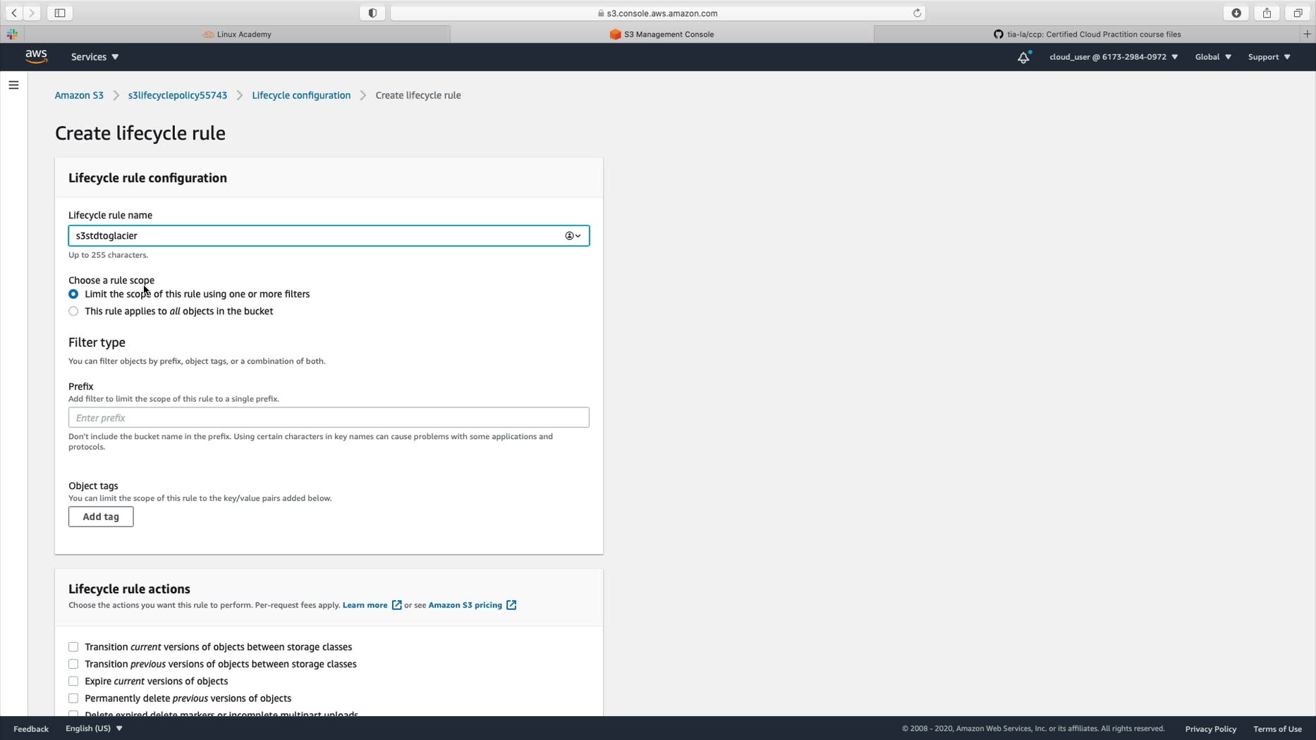
Task: Open a new tab with plus button
Action: 1307,34
